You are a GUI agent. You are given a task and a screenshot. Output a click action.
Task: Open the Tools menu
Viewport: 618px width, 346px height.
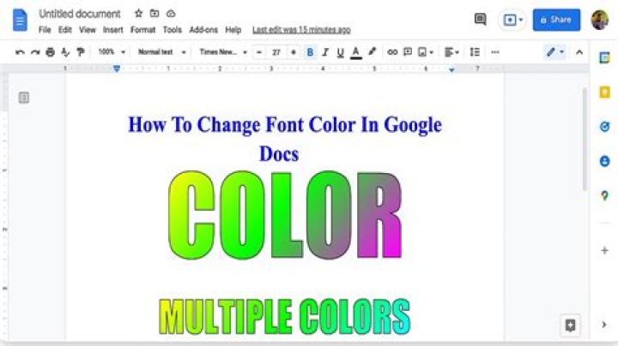point(173,30)
